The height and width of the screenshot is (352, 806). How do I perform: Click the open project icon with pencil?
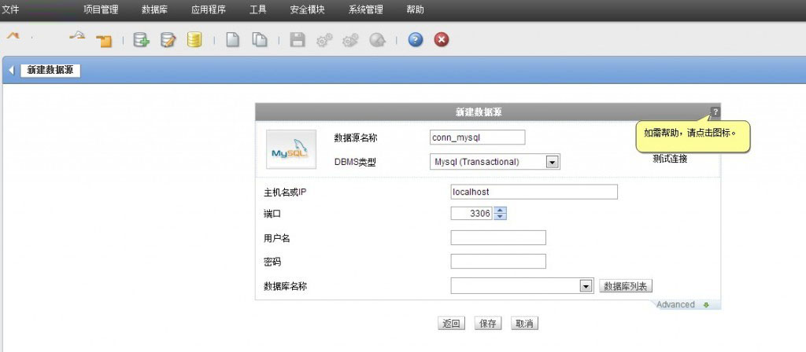77,36
